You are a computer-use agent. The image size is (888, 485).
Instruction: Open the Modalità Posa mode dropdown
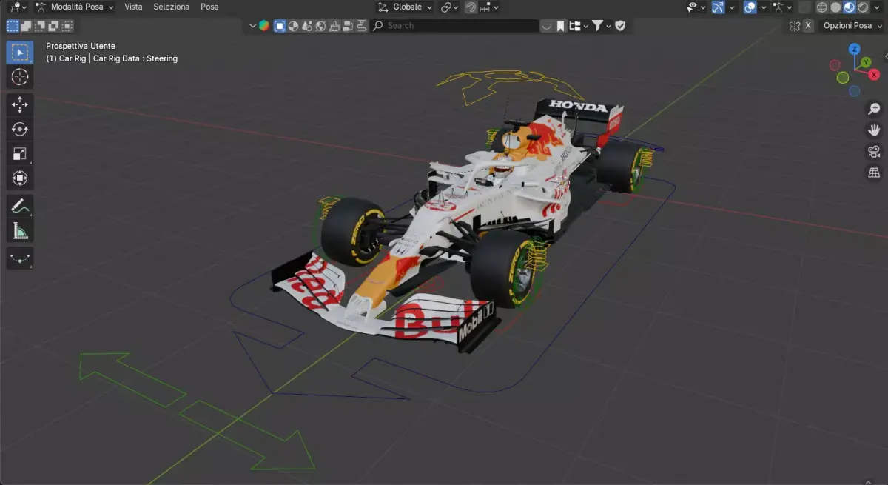(x=75, y=7)
